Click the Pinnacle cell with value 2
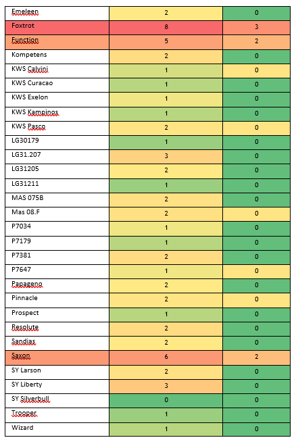 click(x=166, y=300)
